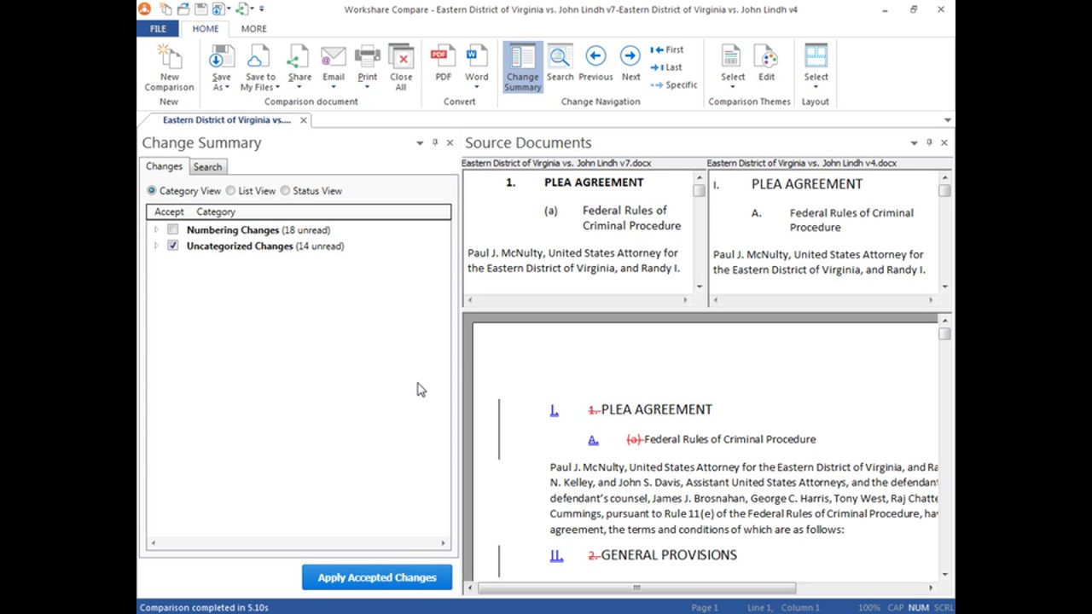Pin the Change Summary pane

435,143
